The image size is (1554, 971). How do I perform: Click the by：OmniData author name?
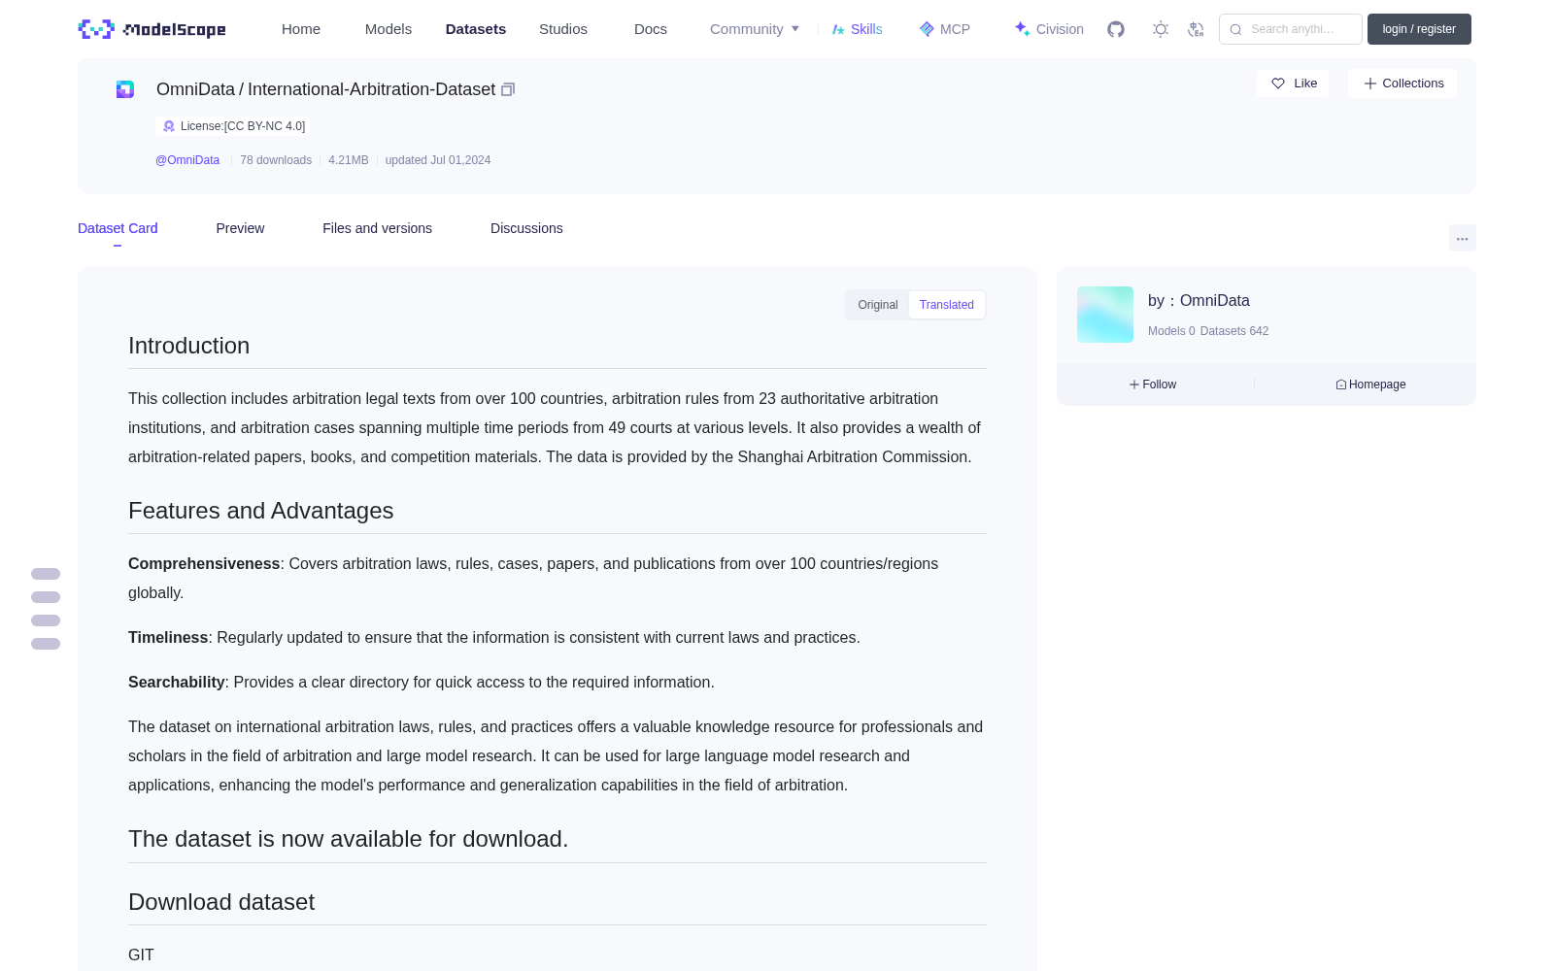coord(1199,301)
